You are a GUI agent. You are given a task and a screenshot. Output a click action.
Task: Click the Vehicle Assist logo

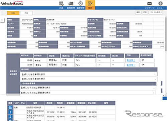point(12,3)
